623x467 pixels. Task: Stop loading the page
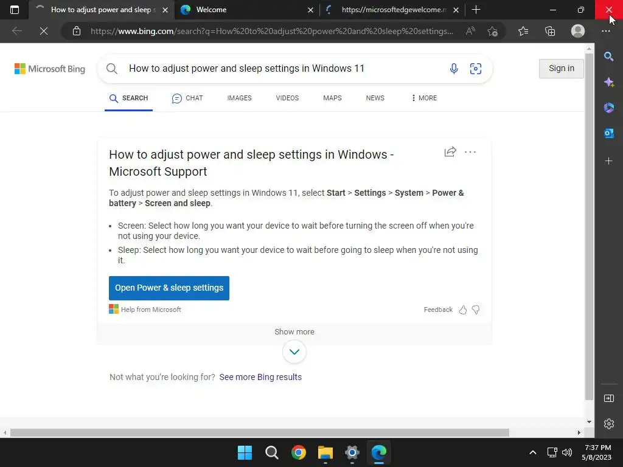tap(44, 31)
